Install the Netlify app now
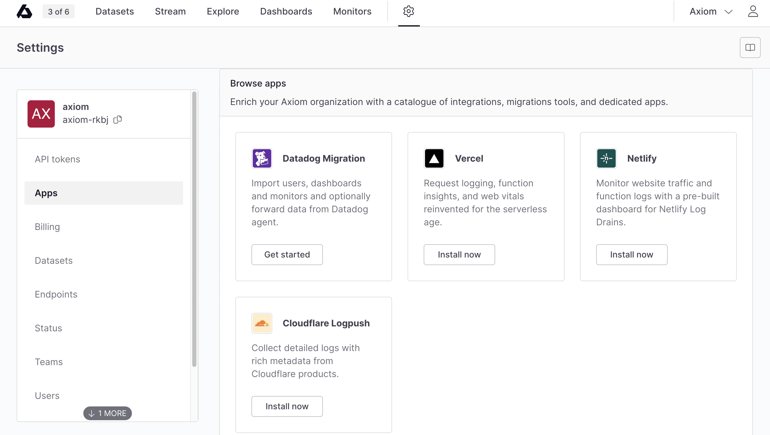Screen dimensions: 770x435 632,254
